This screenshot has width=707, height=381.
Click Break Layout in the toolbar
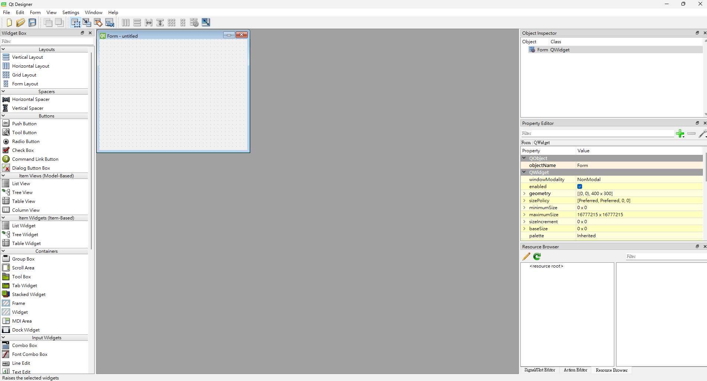(194, 23)
